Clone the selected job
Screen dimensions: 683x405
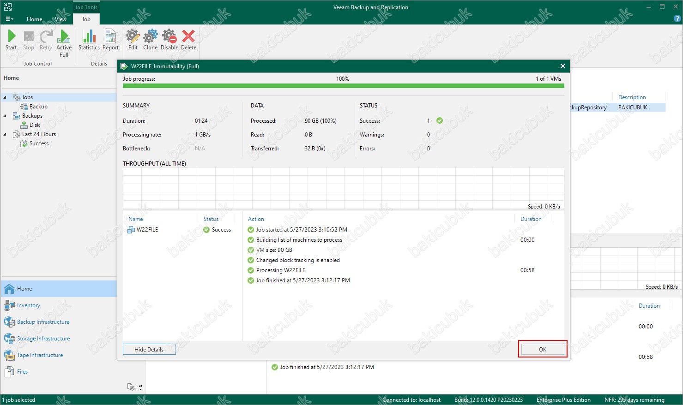(x=150, y=40)
